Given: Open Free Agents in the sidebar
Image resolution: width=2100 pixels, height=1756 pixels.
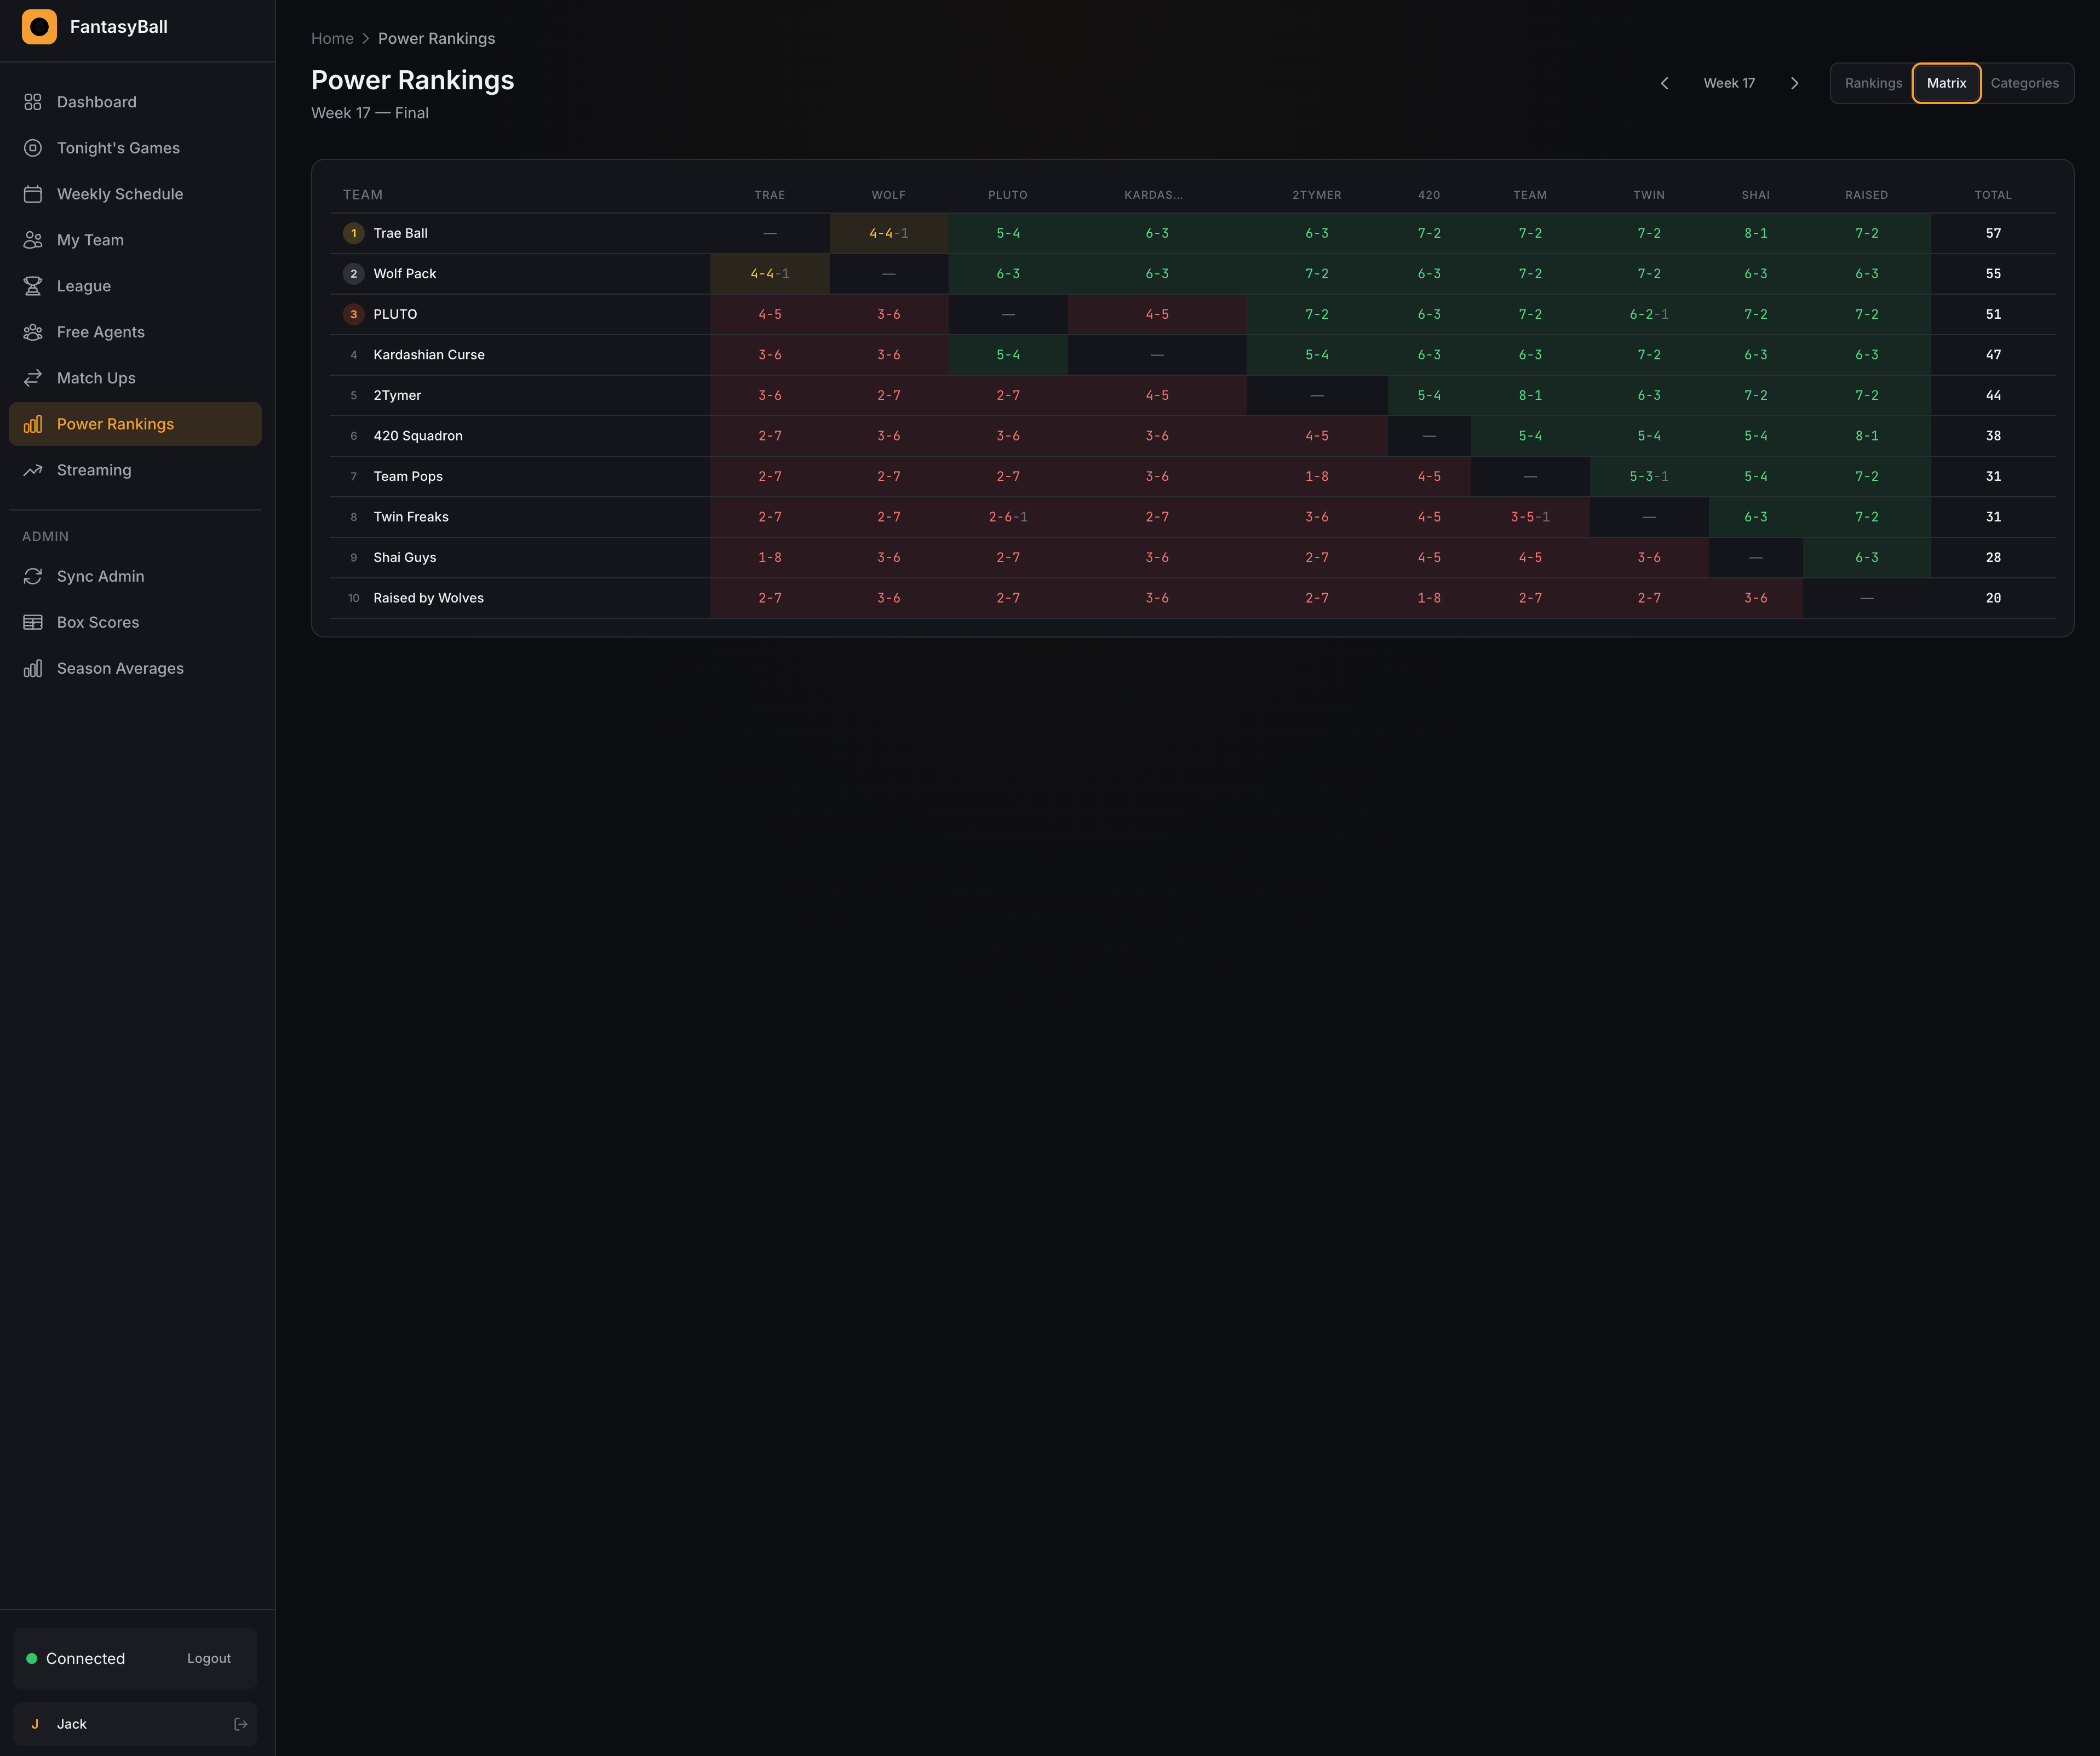Looking at the screenshot, I should click(100, 332).
